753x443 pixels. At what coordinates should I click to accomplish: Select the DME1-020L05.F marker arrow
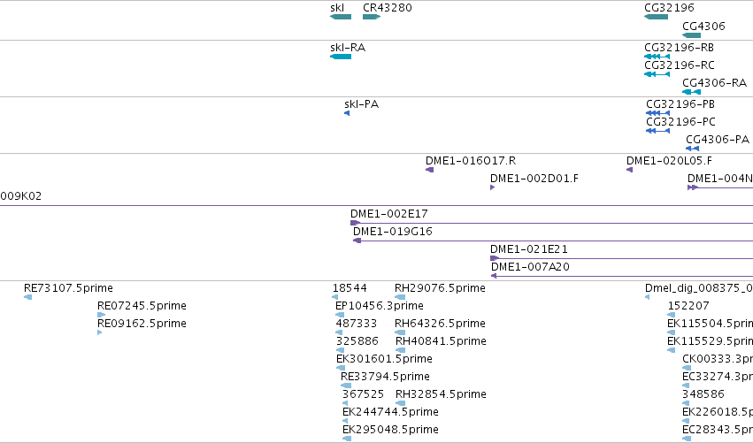point(630,170)
